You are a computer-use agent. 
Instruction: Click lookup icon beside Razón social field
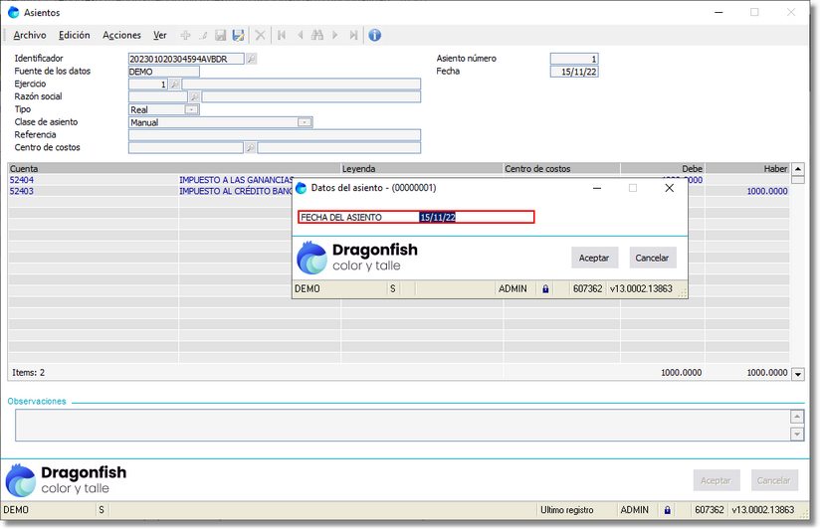pos(194,96)
